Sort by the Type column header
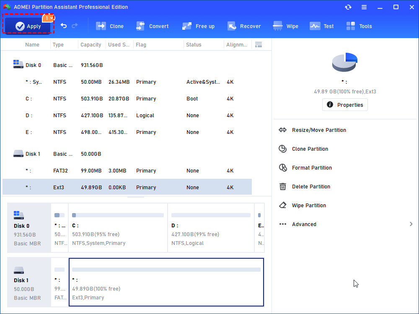The width and height of the screenshot is (419, 314). (58, 45)
